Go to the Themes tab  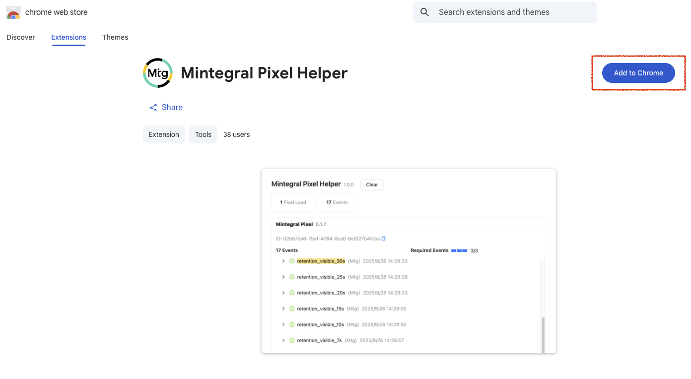pyautogui.click(x=115, y=37)
